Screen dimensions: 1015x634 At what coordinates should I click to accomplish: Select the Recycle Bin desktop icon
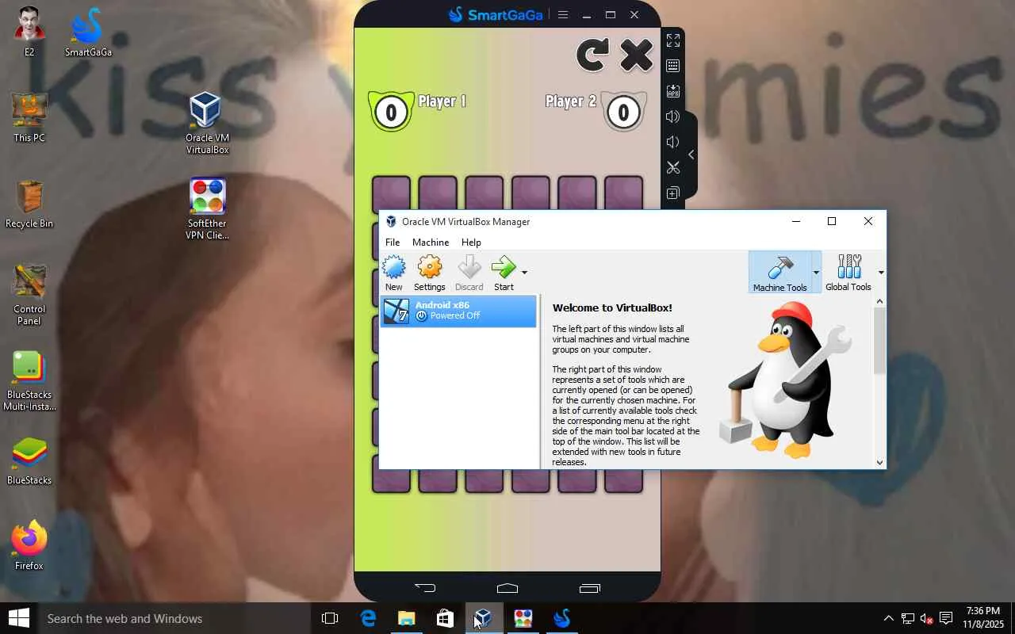[29, 204]
